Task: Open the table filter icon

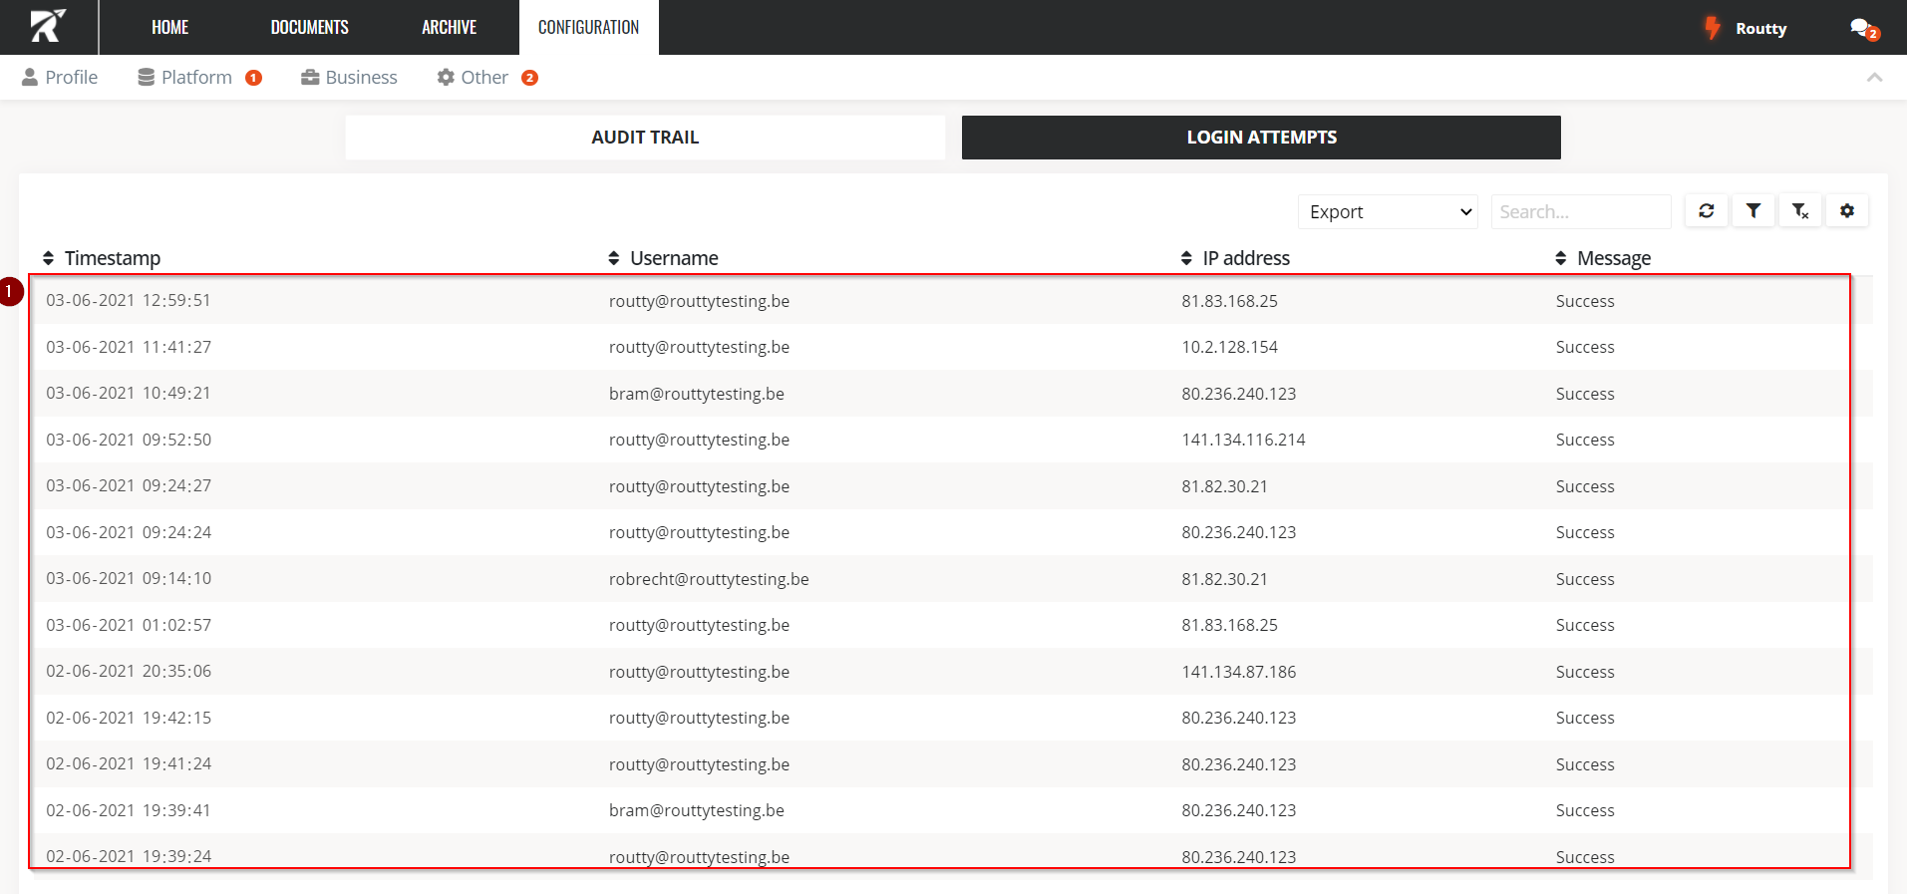Action: click(1752, 211)
